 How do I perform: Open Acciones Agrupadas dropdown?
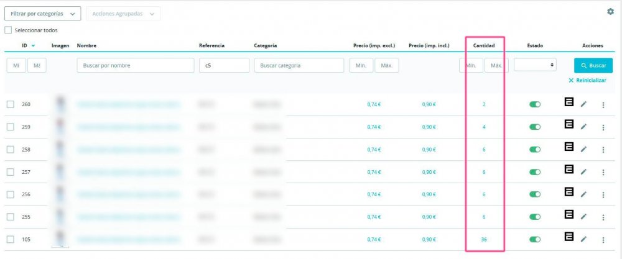123,14
